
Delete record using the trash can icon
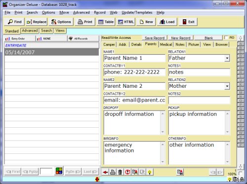120,172
